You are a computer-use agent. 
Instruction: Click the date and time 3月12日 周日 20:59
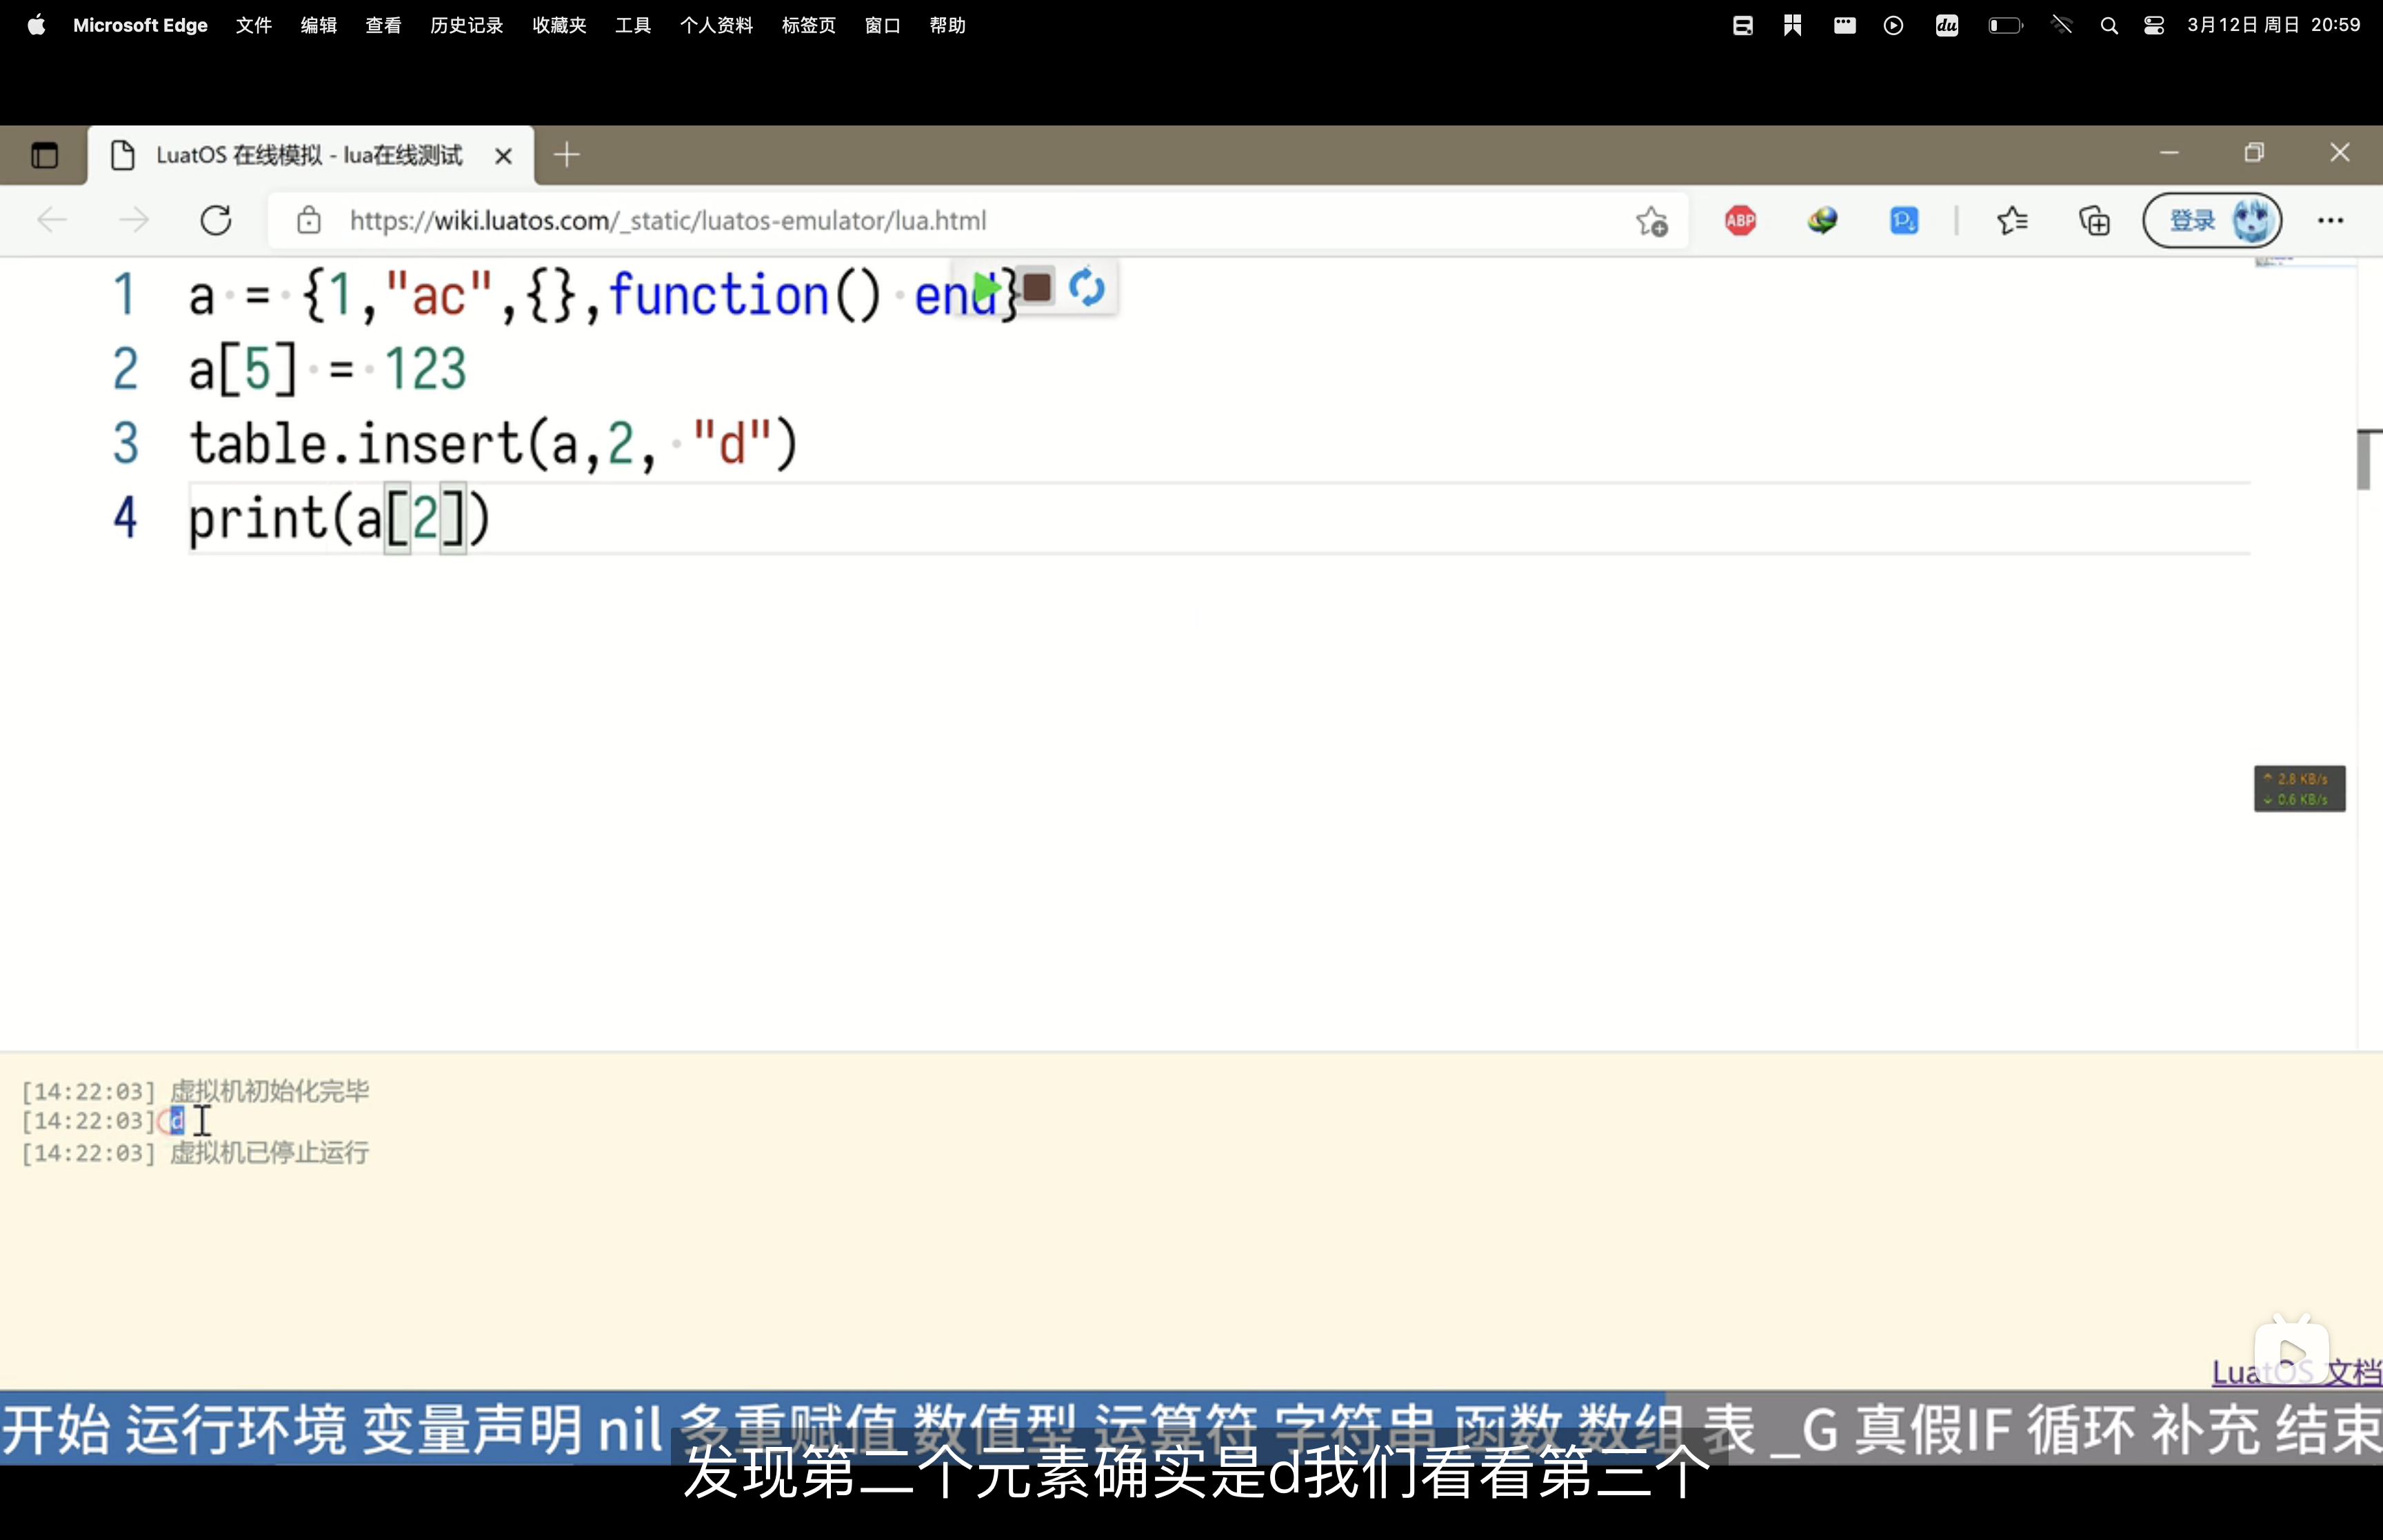(x=2273, y=25)
